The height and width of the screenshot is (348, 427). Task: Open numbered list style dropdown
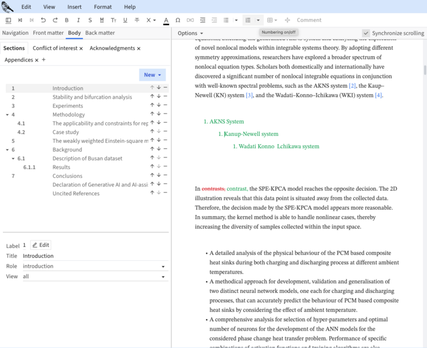(x=258, y=20)
